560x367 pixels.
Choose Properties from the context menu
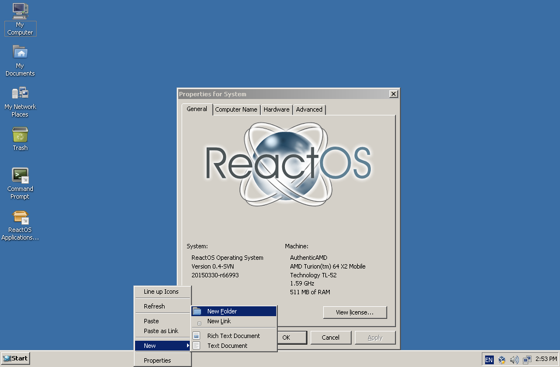coord(162,360)
